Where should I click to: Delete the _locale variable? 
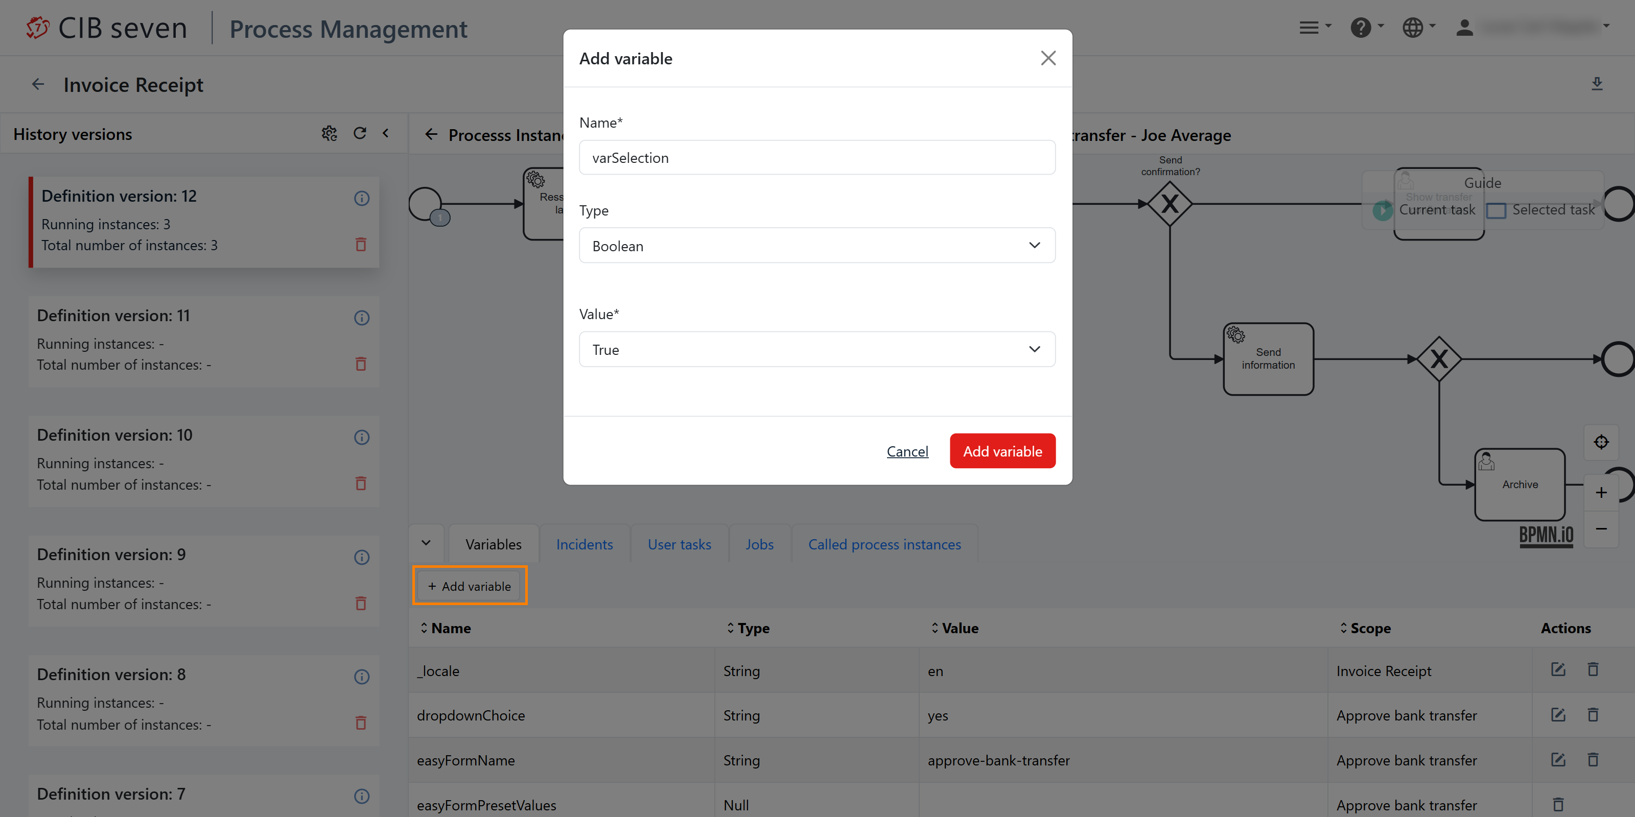tap(1593, 670)
